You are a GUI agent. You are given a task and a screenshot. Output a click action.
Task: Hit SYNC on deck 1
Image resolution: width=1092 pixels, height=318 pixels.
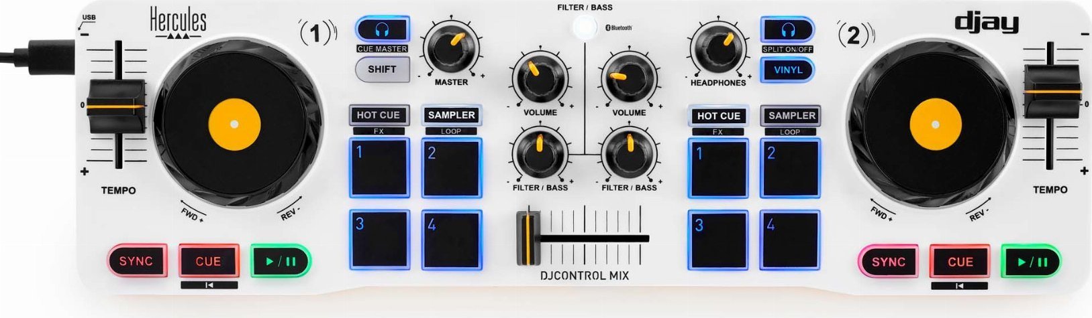136,261
